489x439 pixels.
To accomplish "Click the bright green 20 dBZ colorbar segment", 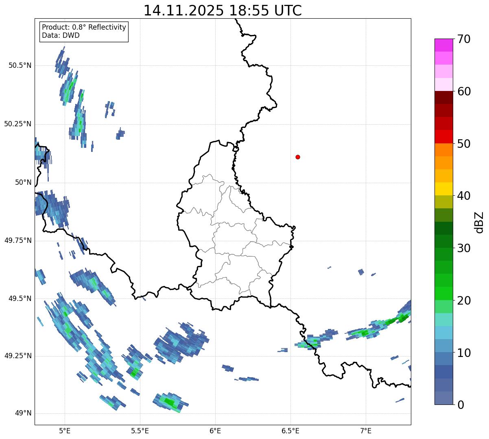I will (443, 293).
